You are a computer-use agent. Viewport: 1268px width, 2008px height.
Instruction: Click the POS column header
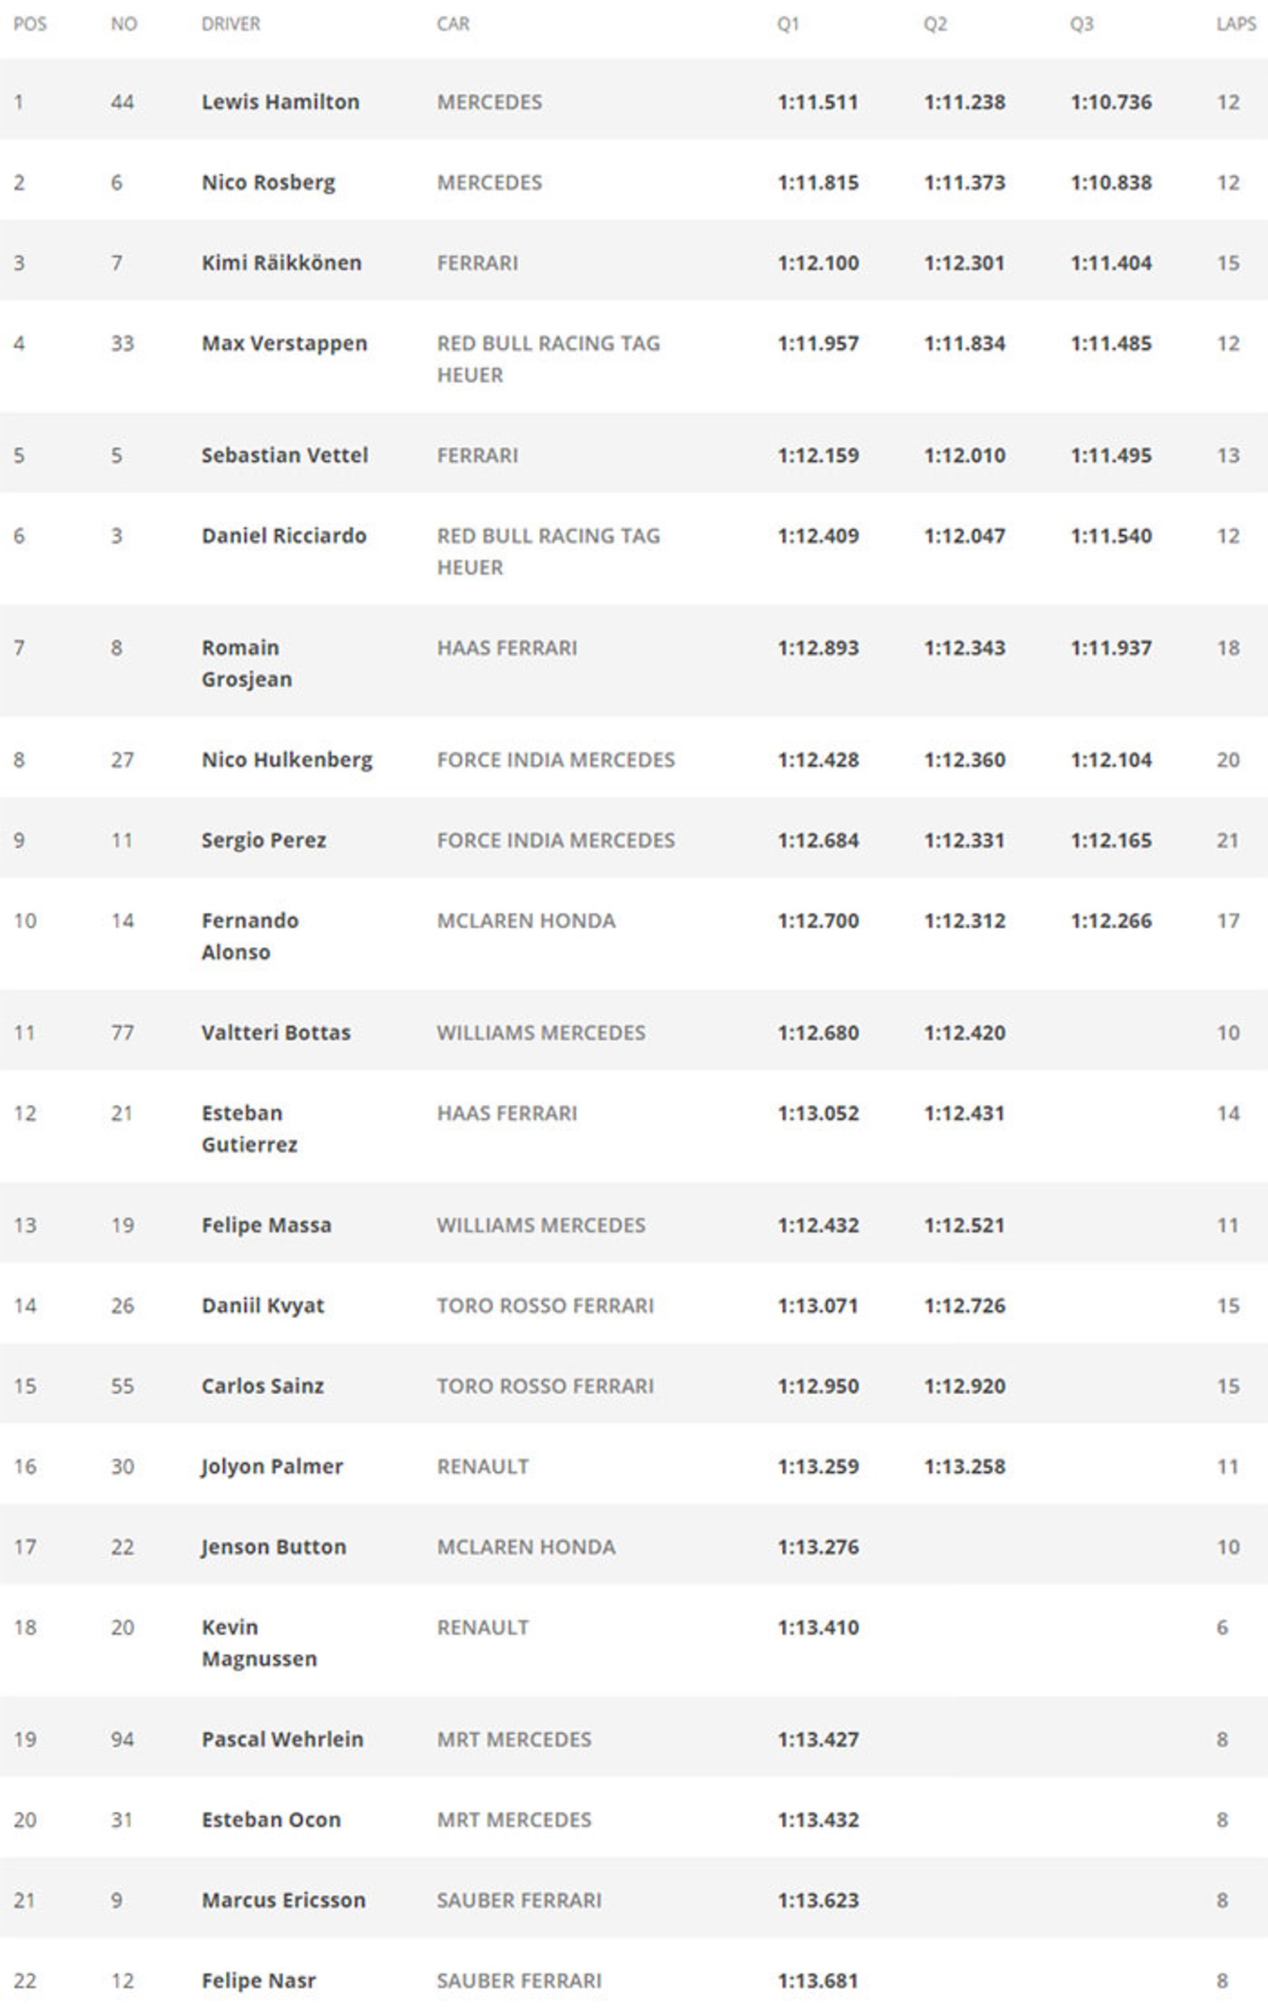pyautogui.click(x=30, y=24)
